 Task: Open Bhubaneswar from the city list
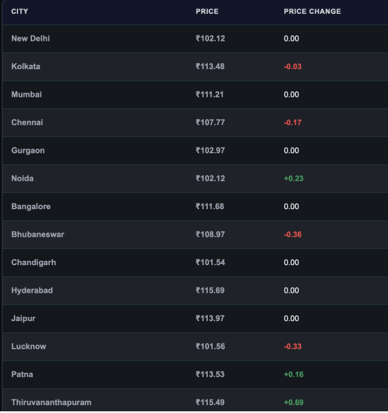38,234
